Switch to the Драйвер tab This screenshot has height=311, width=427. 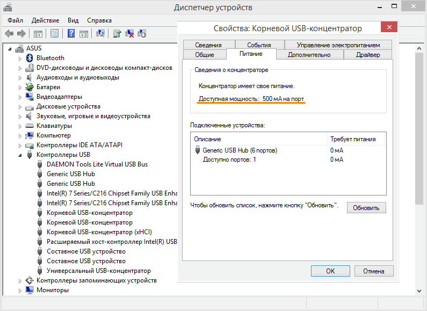pyautogui.click(x=368, y=55)
